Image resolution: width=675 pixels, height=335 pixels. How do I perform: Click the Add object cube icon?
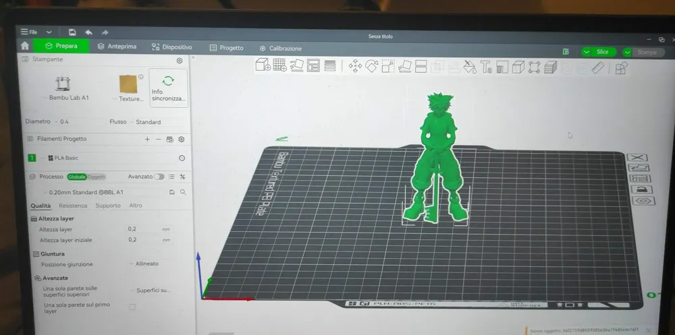263,65
